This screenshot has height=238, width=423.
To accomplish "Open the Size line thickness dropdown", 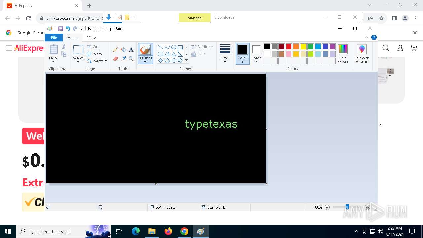I will point(225,54).
